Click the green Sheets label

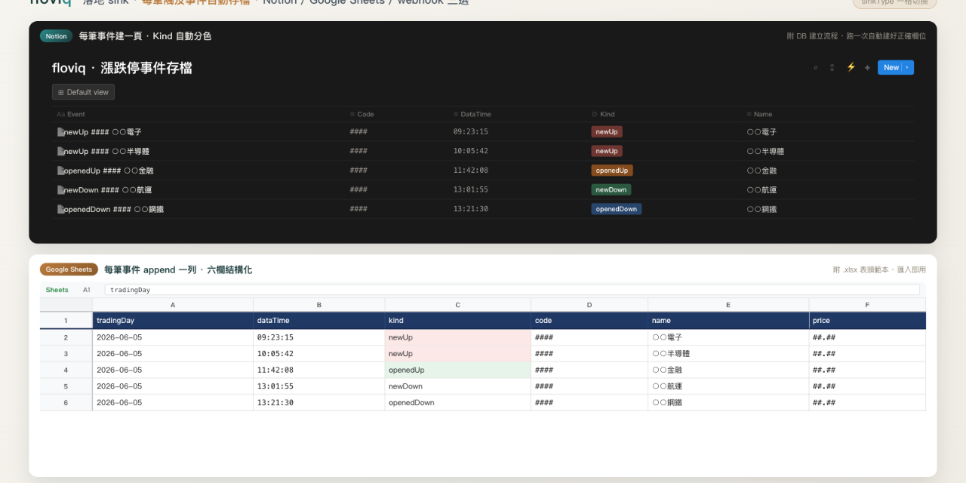57,290
